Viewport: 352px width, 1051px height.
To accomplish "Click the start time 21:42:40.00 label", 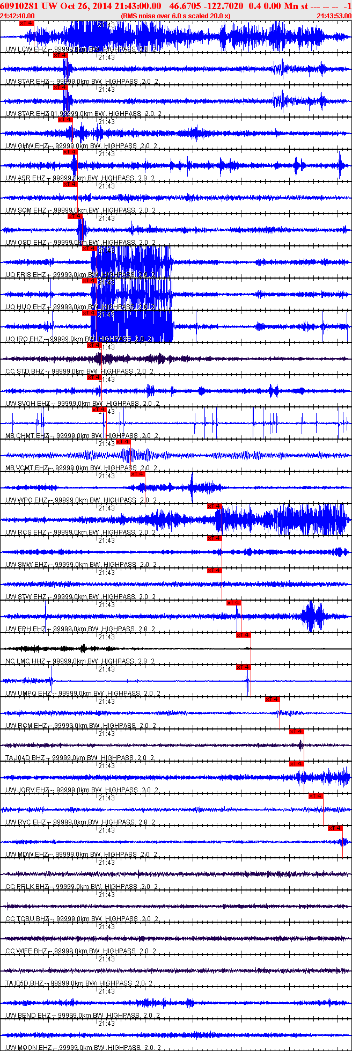I will (17, 16).
